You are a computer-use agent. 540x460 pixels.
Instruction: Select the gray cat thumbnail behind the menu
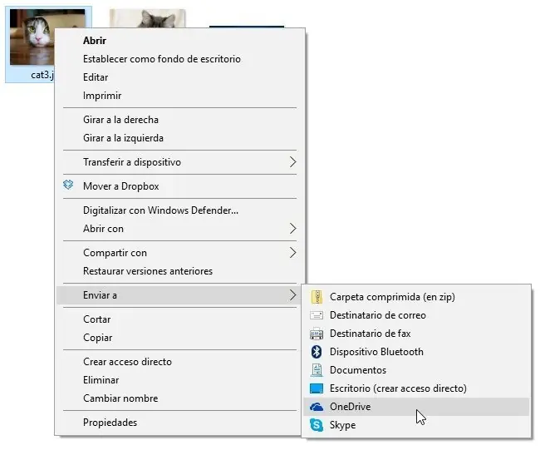pyautogui.click(x=147, y=18)
